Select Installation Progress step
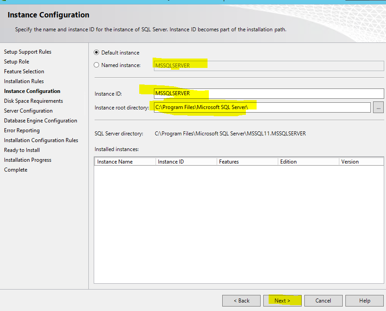The width and height of the screenshot is (386, 311). [28, 160]
